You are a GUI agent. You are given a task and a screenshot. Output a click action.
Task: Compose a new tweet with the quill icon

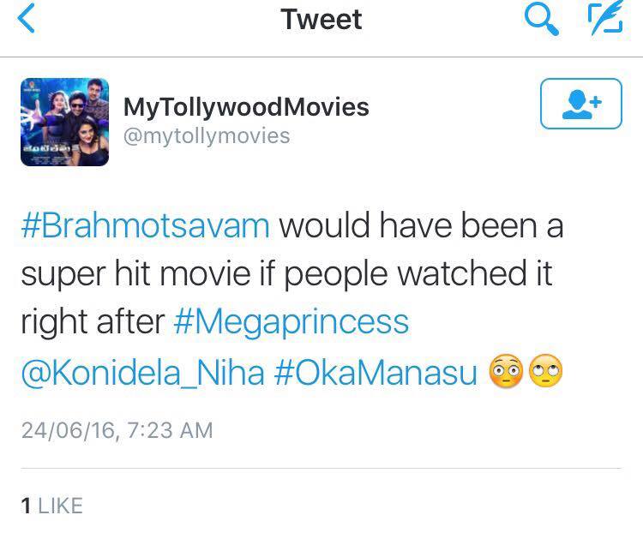[x=605, y=19]
